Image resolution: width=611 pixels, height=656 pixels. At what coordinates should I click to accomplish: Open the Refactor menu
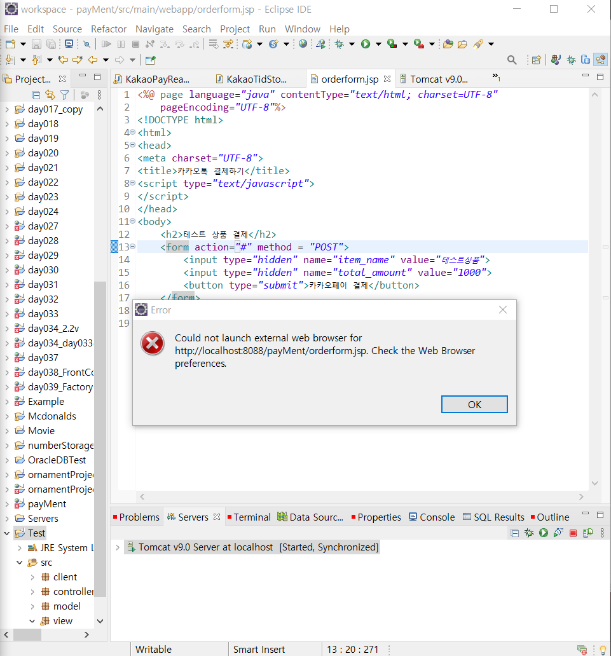pos(108,29)
